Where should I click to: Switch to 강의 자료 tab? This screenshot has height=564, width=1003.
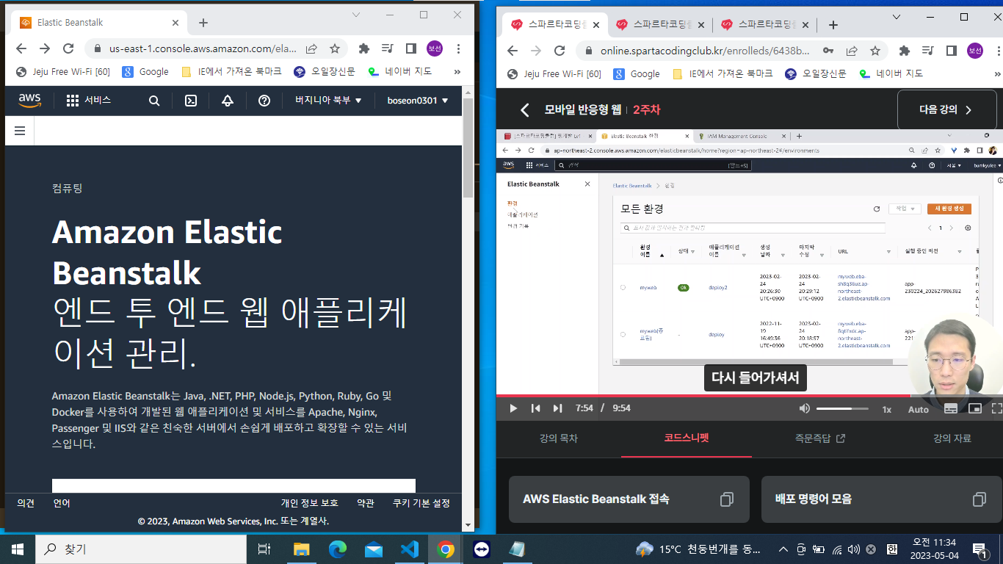tap(952, 438)
